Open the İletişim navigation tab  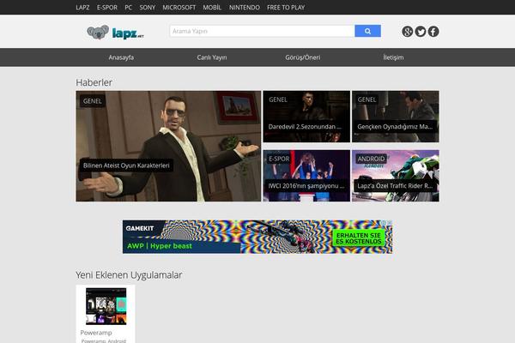[393, 57]
